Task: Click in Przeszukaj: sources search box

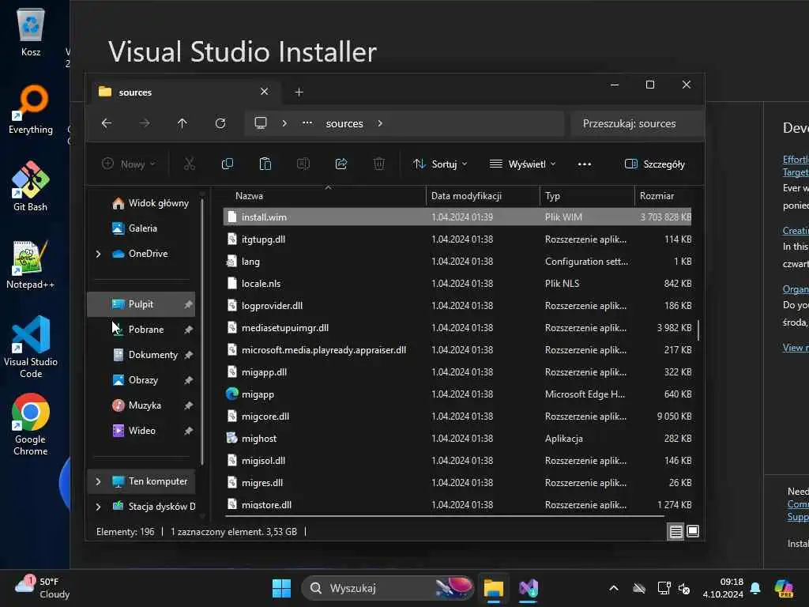Action: [638, 123]
